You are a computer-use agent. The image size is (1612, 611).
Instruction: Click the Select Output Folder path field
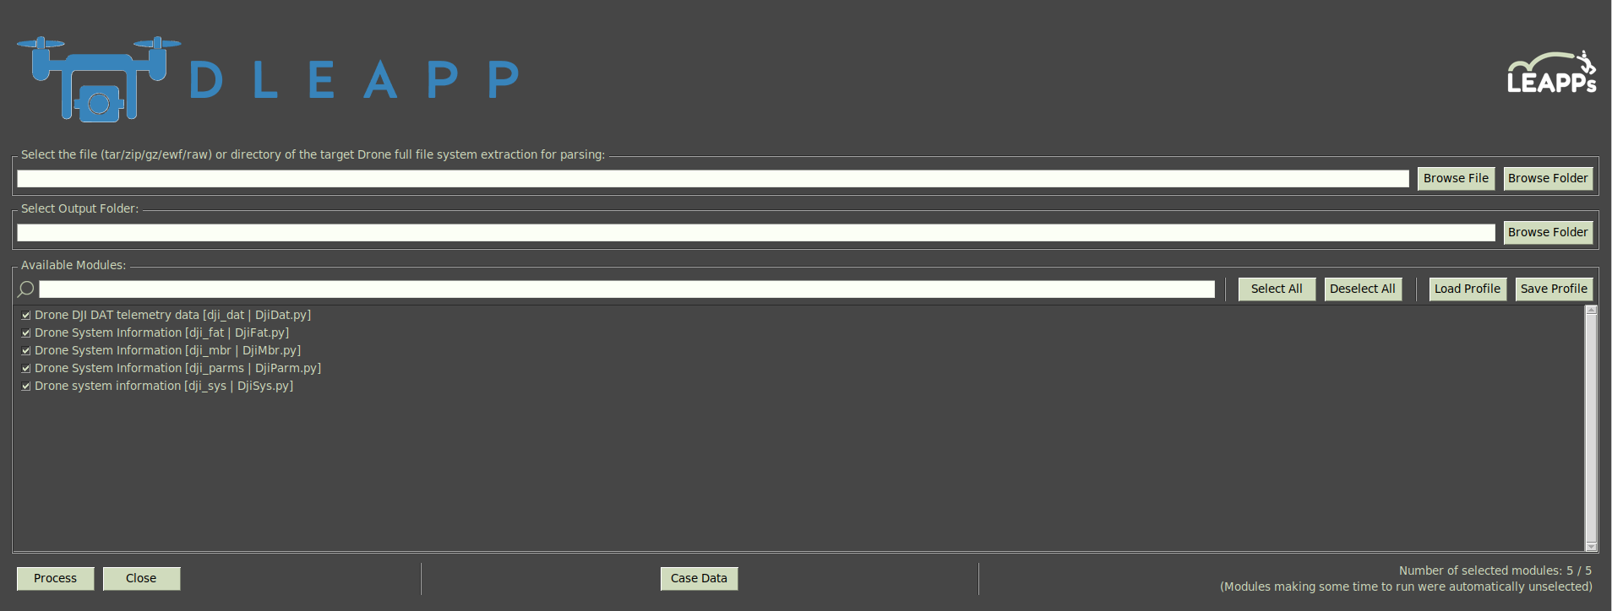755,233
